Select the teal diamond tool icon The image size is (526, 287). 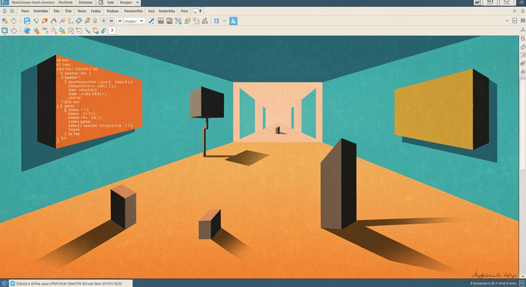click(79, 21)
